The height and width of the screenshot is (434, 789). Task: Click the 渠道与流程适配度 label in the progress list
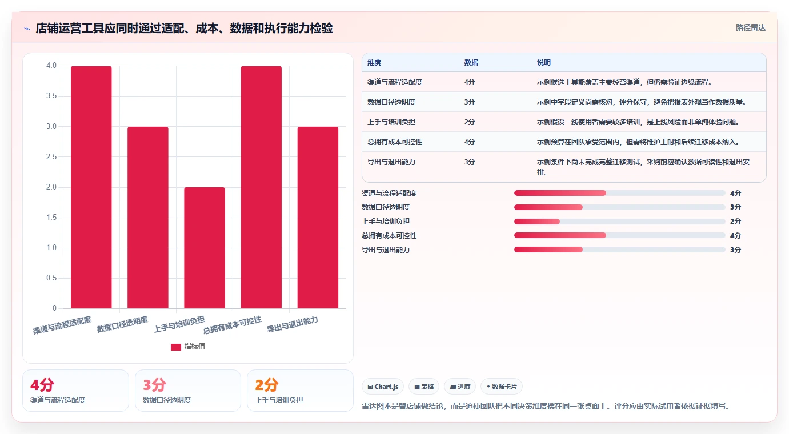[x=389, y=194]
